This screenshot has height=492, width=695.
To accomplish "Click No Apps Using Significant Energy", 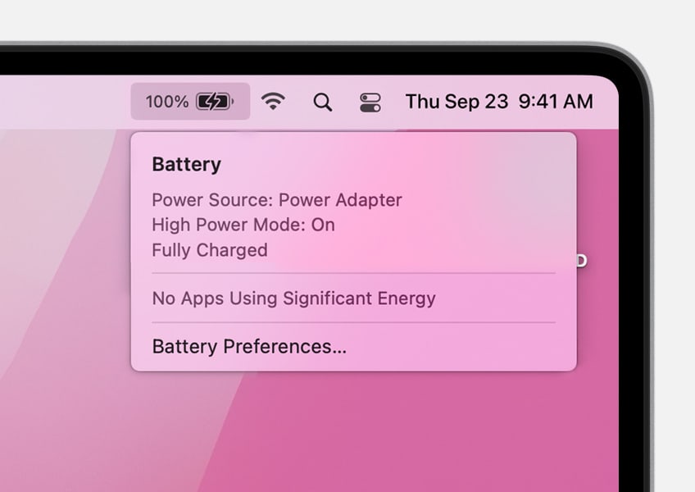I will 293,298.
